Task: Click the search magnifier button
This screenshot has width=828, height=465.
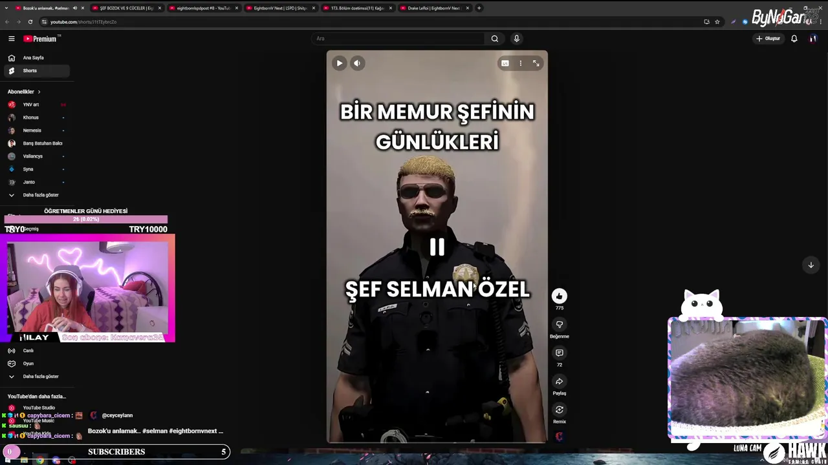Action: tap(495, 39)
